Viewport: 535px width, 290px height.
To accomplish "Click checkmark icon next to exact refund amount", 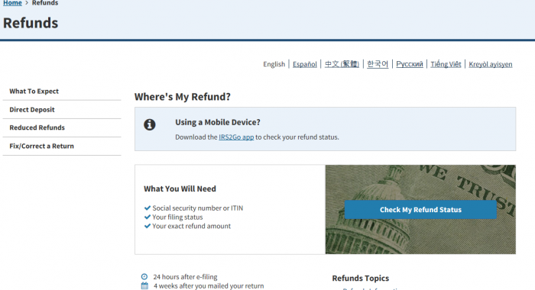I will [148, 226].
